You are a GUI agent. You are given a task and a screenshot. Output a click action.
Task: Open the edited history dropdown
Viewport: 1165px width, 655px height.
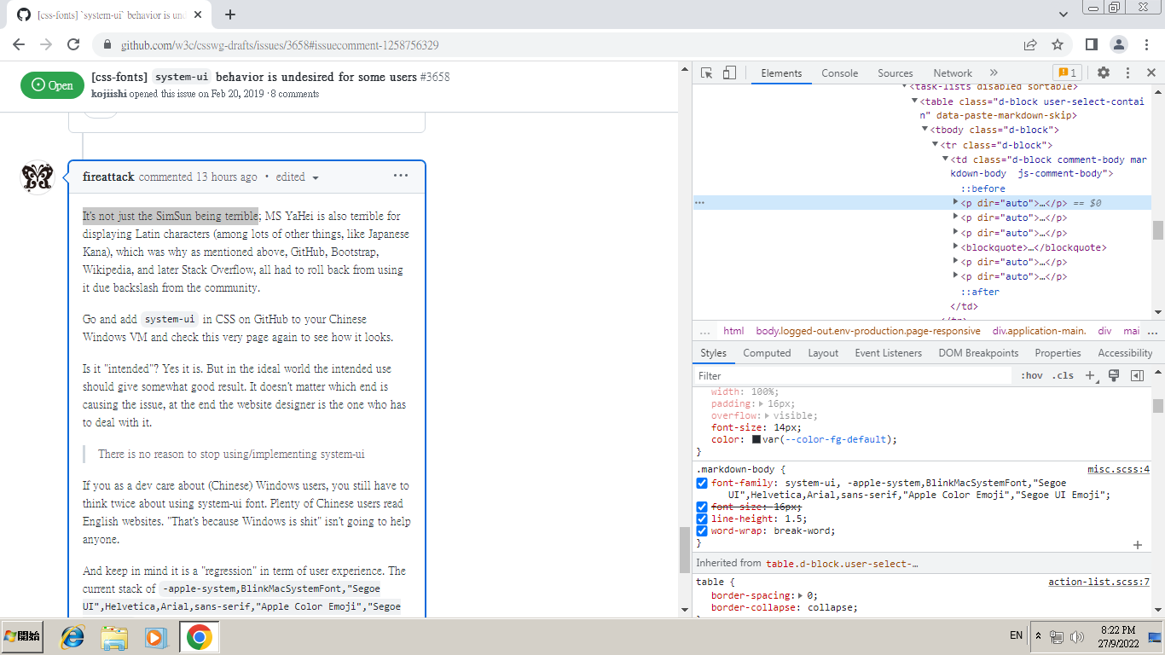pyautogui.click(x=297, y=177)
